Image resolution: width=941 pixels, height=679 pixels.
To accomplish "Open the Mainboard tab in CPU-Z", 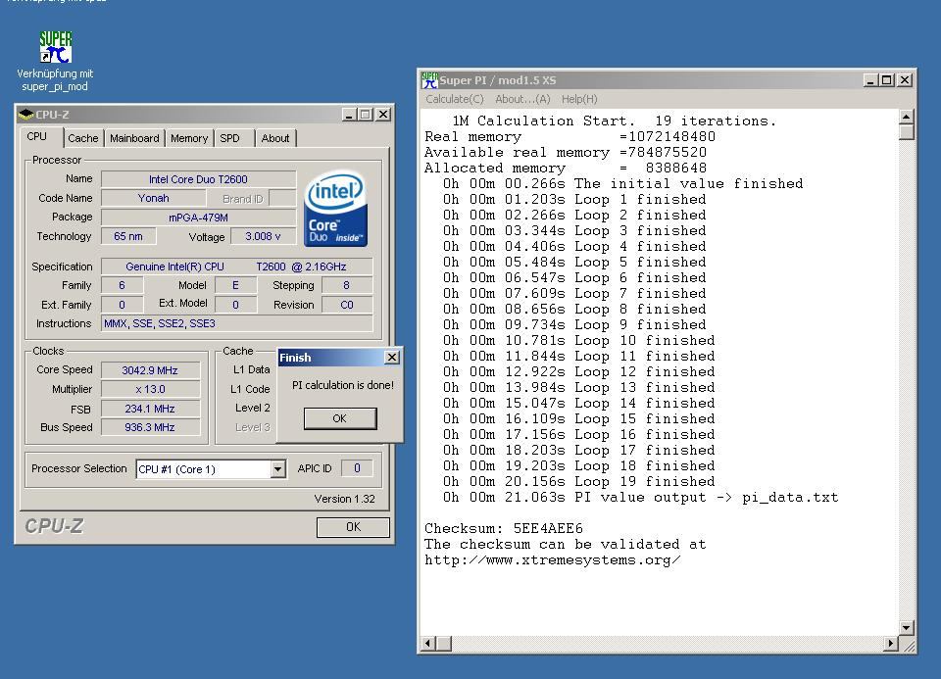I will click(134, 138).
